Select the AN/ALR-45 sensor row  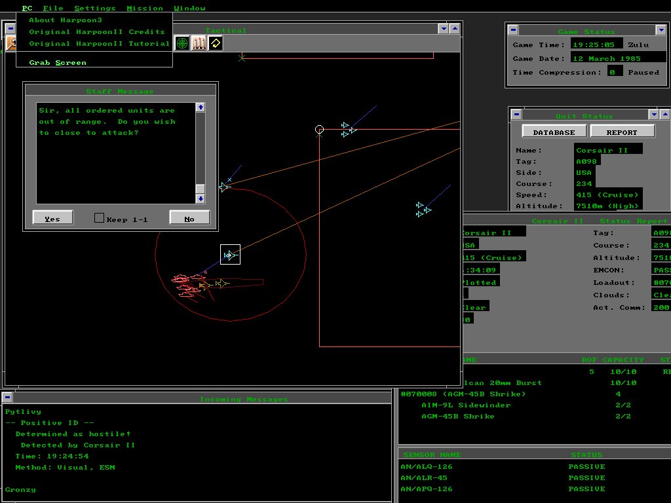click(535, 477)
